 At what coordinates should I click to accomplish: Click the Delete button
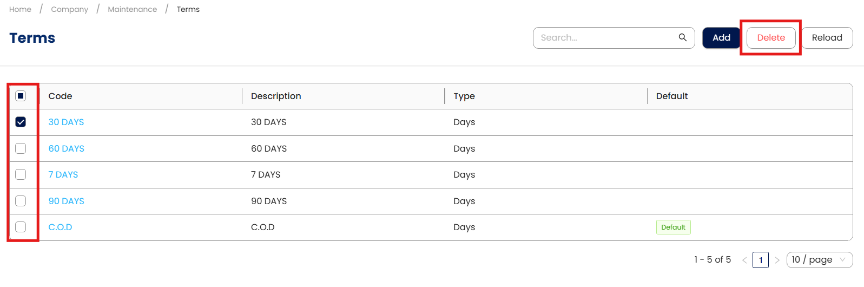coord(771,38)
